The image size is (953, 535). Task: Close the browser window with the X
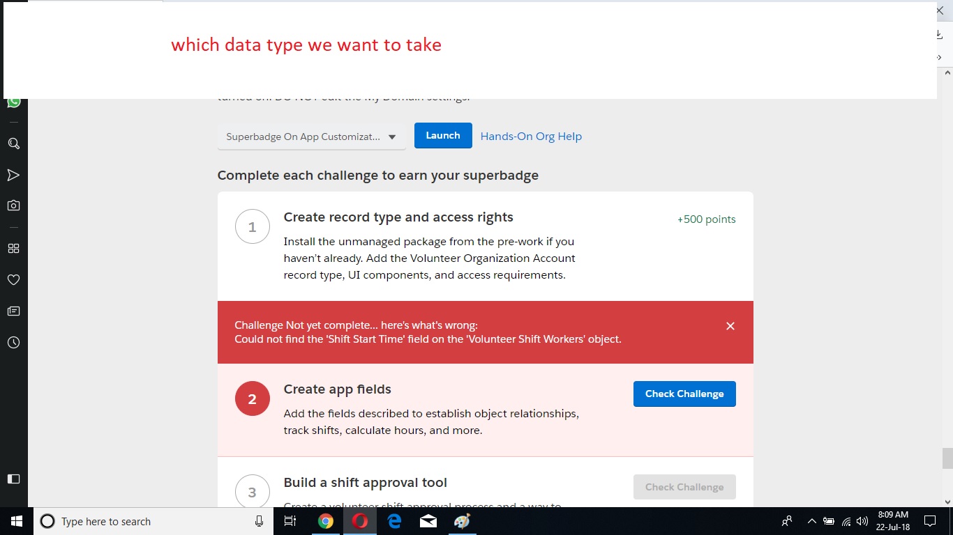(939, 10)
